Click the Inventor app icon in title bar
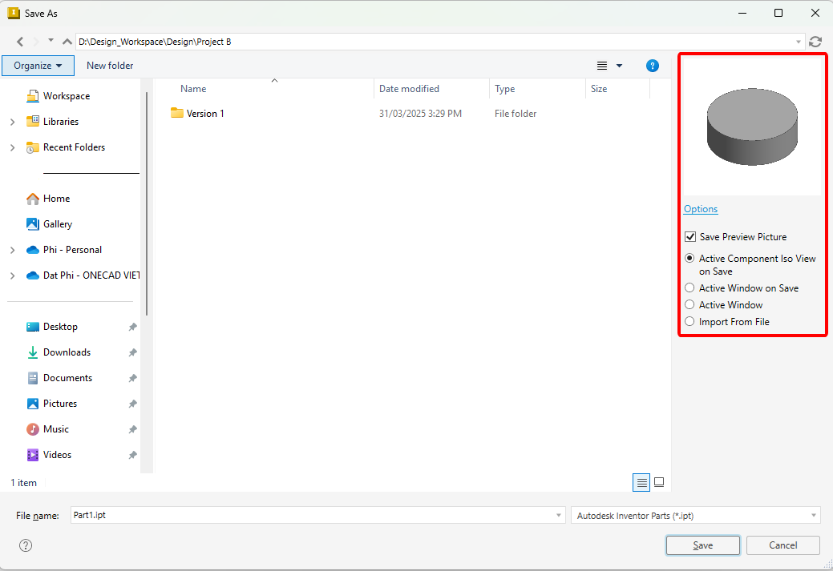833x571 pixels. pyautogui.click(x=14, y=14)
